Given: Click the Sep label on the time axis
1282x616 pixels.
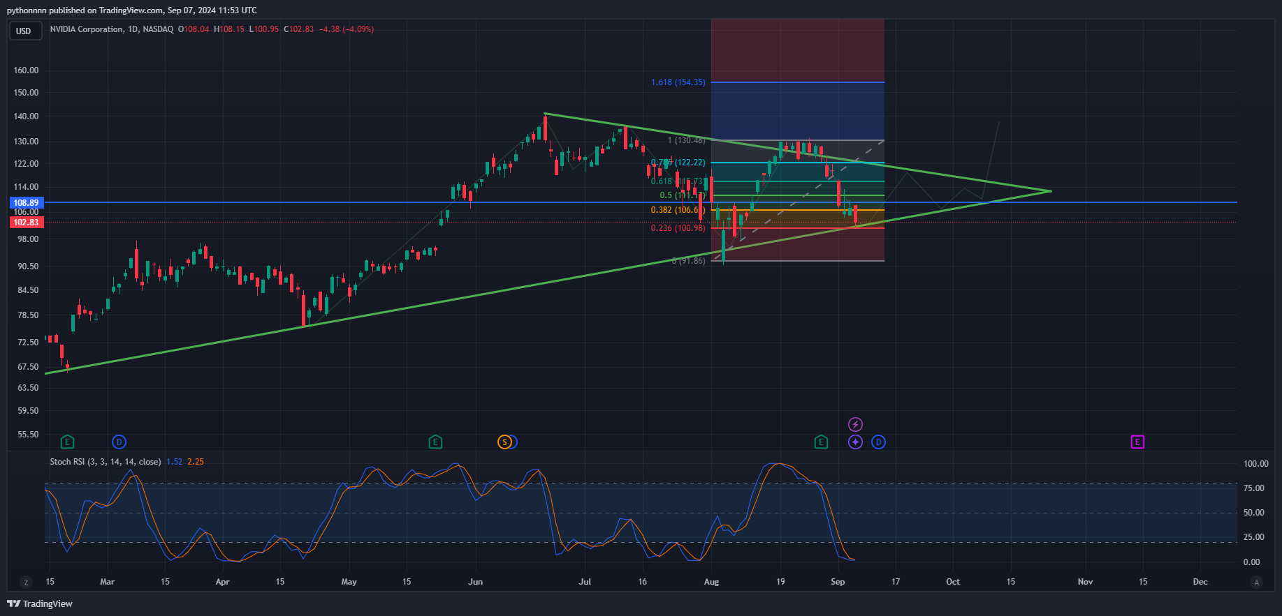Looking at the screenshot, I should click(x=838, y=582).
